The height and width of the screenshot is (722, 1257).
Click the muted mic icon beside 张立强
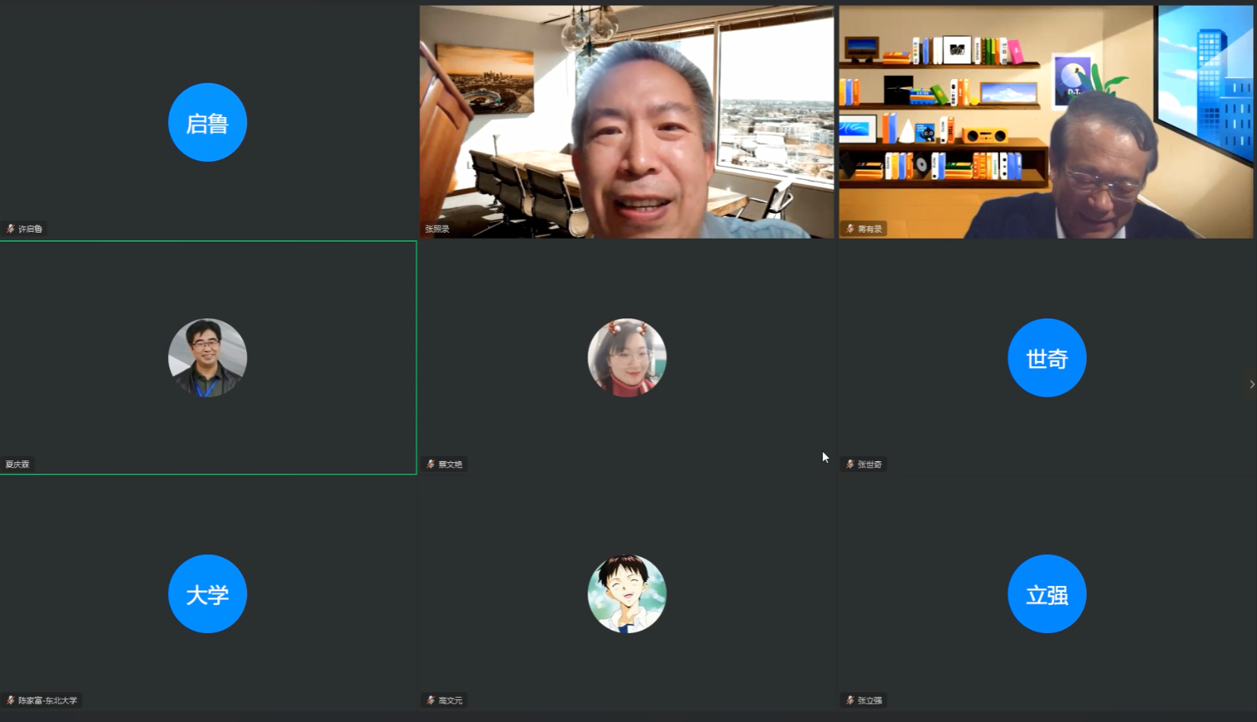click(x=850, y=701)
